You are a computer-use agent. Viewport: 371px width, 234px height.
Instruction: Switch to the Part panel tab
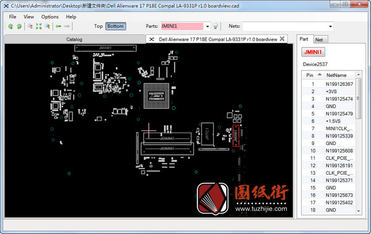click(x=304, y=39)
